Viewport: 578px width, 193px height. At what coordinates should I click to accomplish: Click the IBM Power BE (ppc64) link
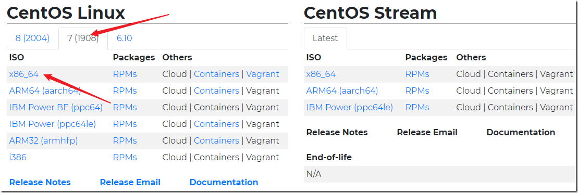[x=56, y=107]
